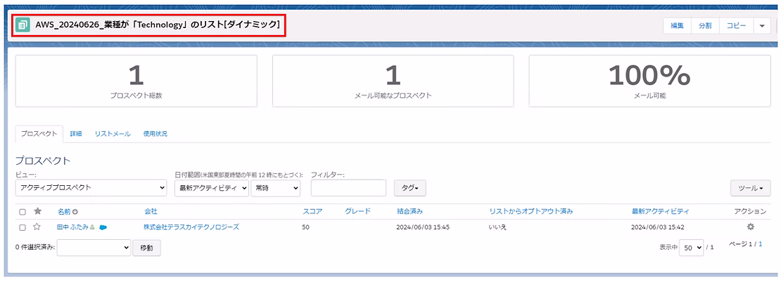The image size is (781, 282).
Task: Click the green list icon beside title
Action: point(23,25)
